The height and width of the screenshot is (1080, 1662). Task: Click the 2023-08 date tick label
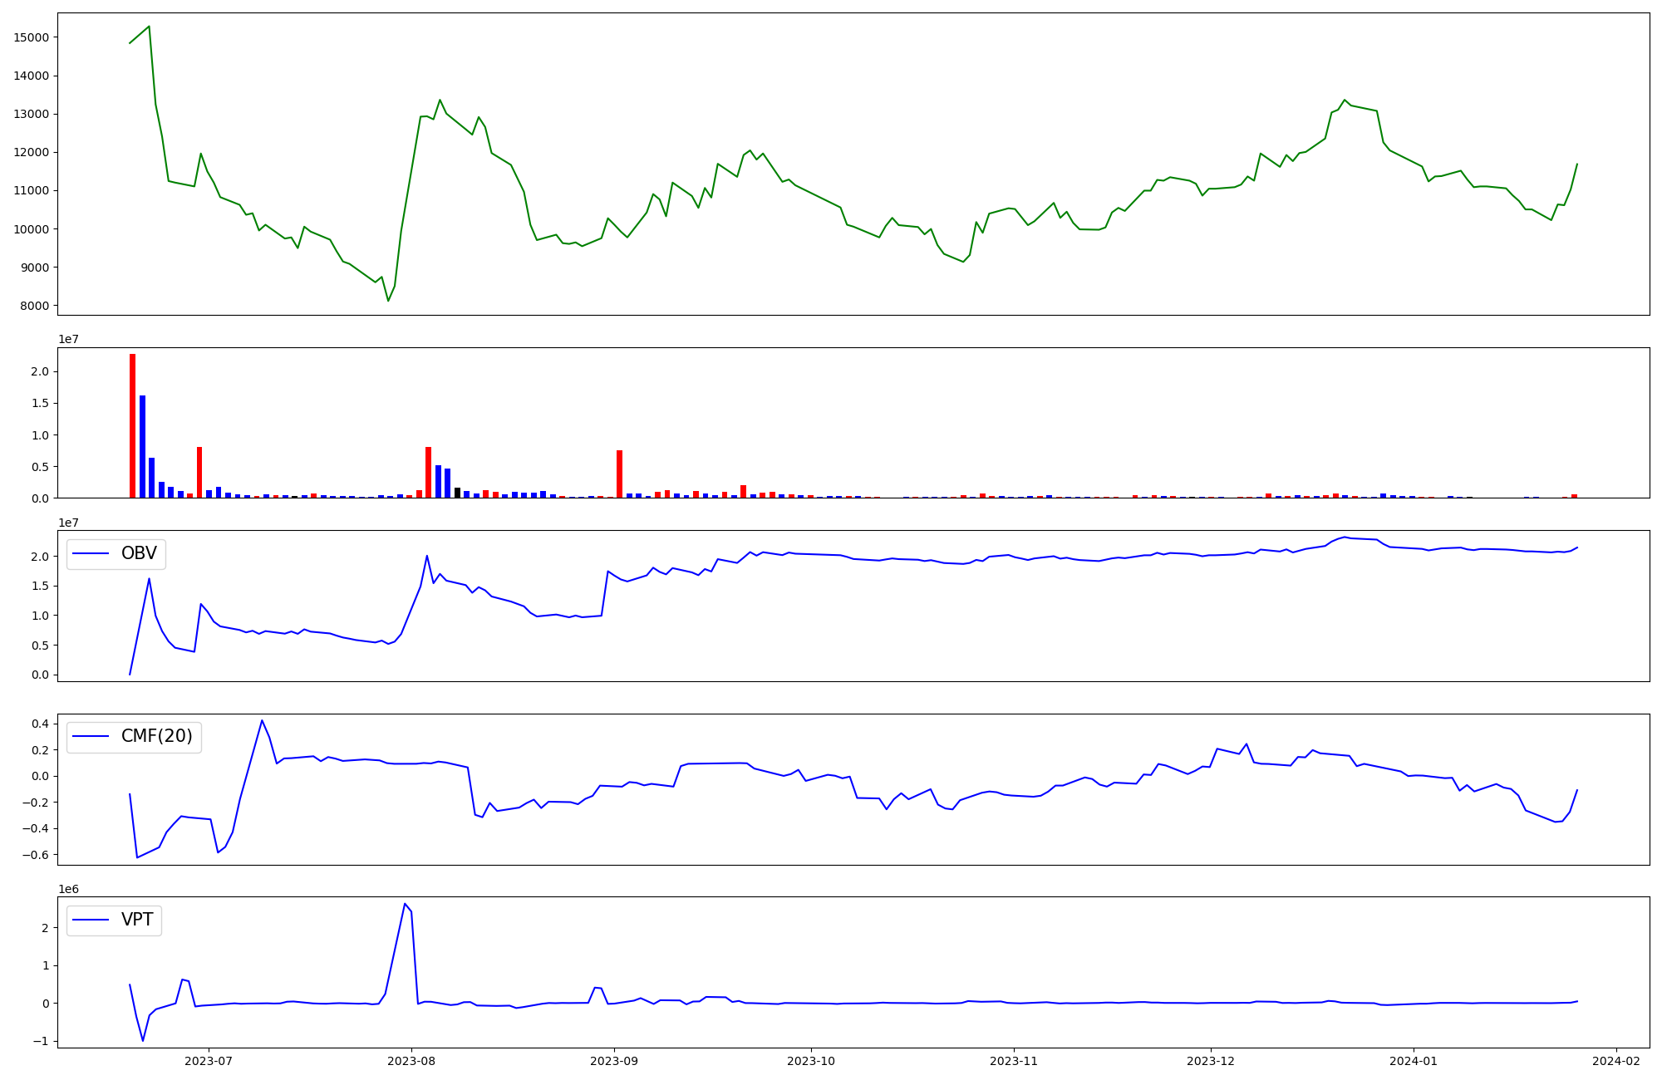tap(411, 1061)
